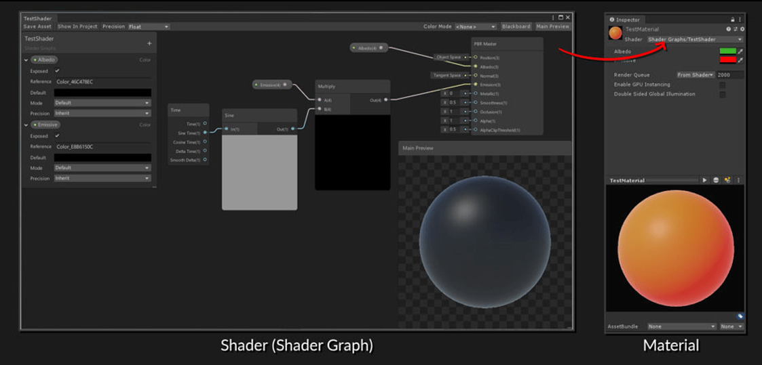Pick Albedo color with the eyedropper icon
762x365 pixels.
(740, 51)
